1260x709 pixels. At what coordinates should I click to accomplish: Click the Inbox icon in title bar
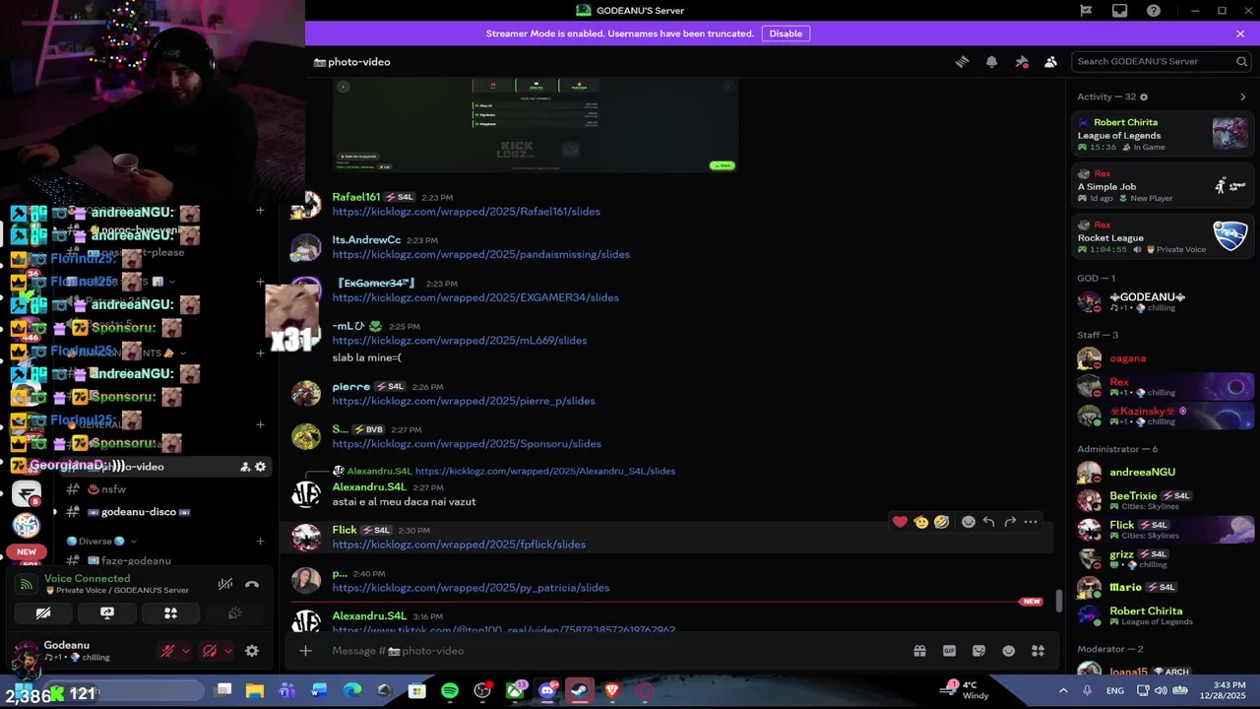[1119, 11]
